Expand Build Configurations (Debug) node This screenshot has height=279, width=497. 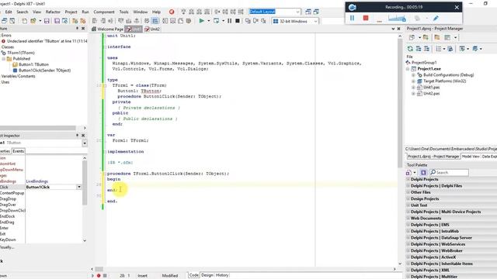(x=413, y=75)
